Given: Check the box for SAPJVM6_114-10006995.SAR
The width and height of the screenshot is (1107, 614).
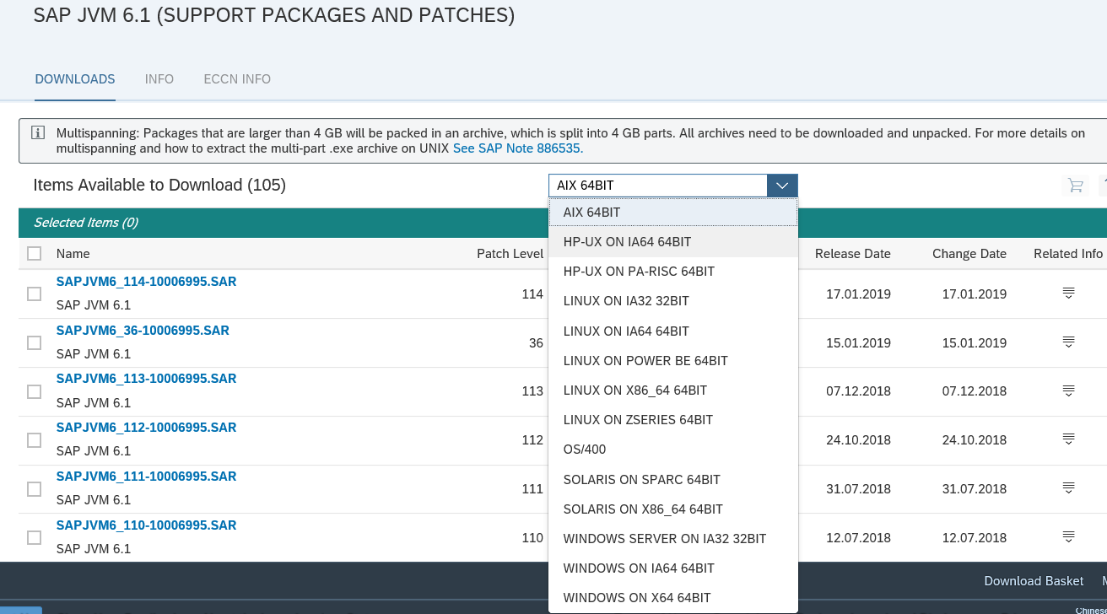Looking at the screenshot, I should pos(34,294).
